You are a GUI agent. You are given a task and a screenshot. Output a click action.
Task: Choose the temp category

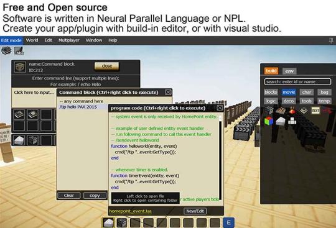(x=324, y=101)
